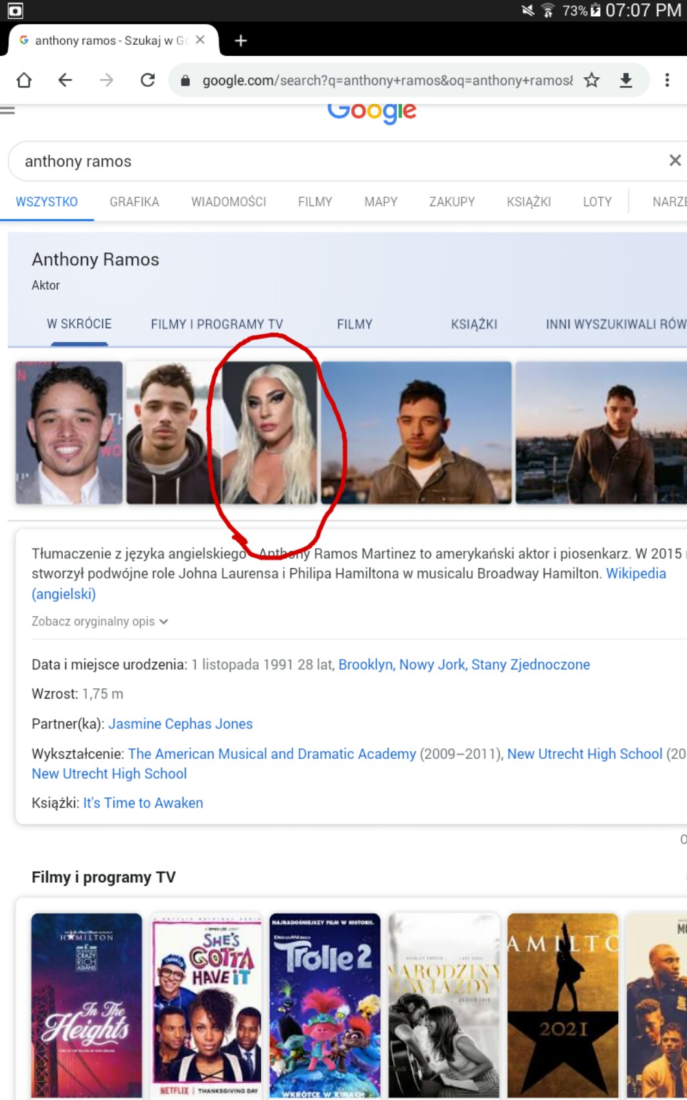Select 'FILMY I PROGRAMY TV' panel tab
This screenshot has width=687, height=1100.
pos(216,324)
